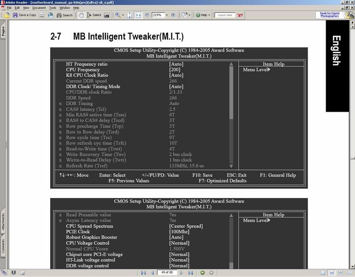Open Deals for Digital Photographers link
This screenshot has width=355, height=277.
[329, 15]
